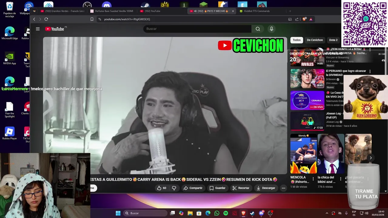Open the Windows Start button
The height and width of the screenshot is (218, 388).
tap(118, 213)
